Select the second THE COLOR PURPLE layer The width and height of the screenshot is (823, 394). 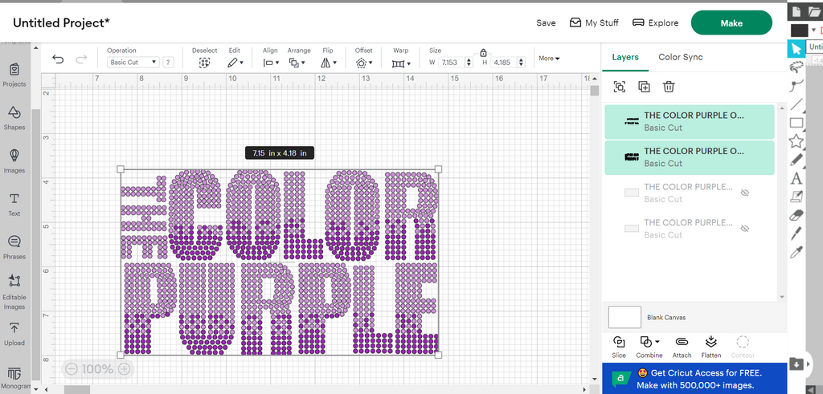pyautogui.click(x=689, y=157)
